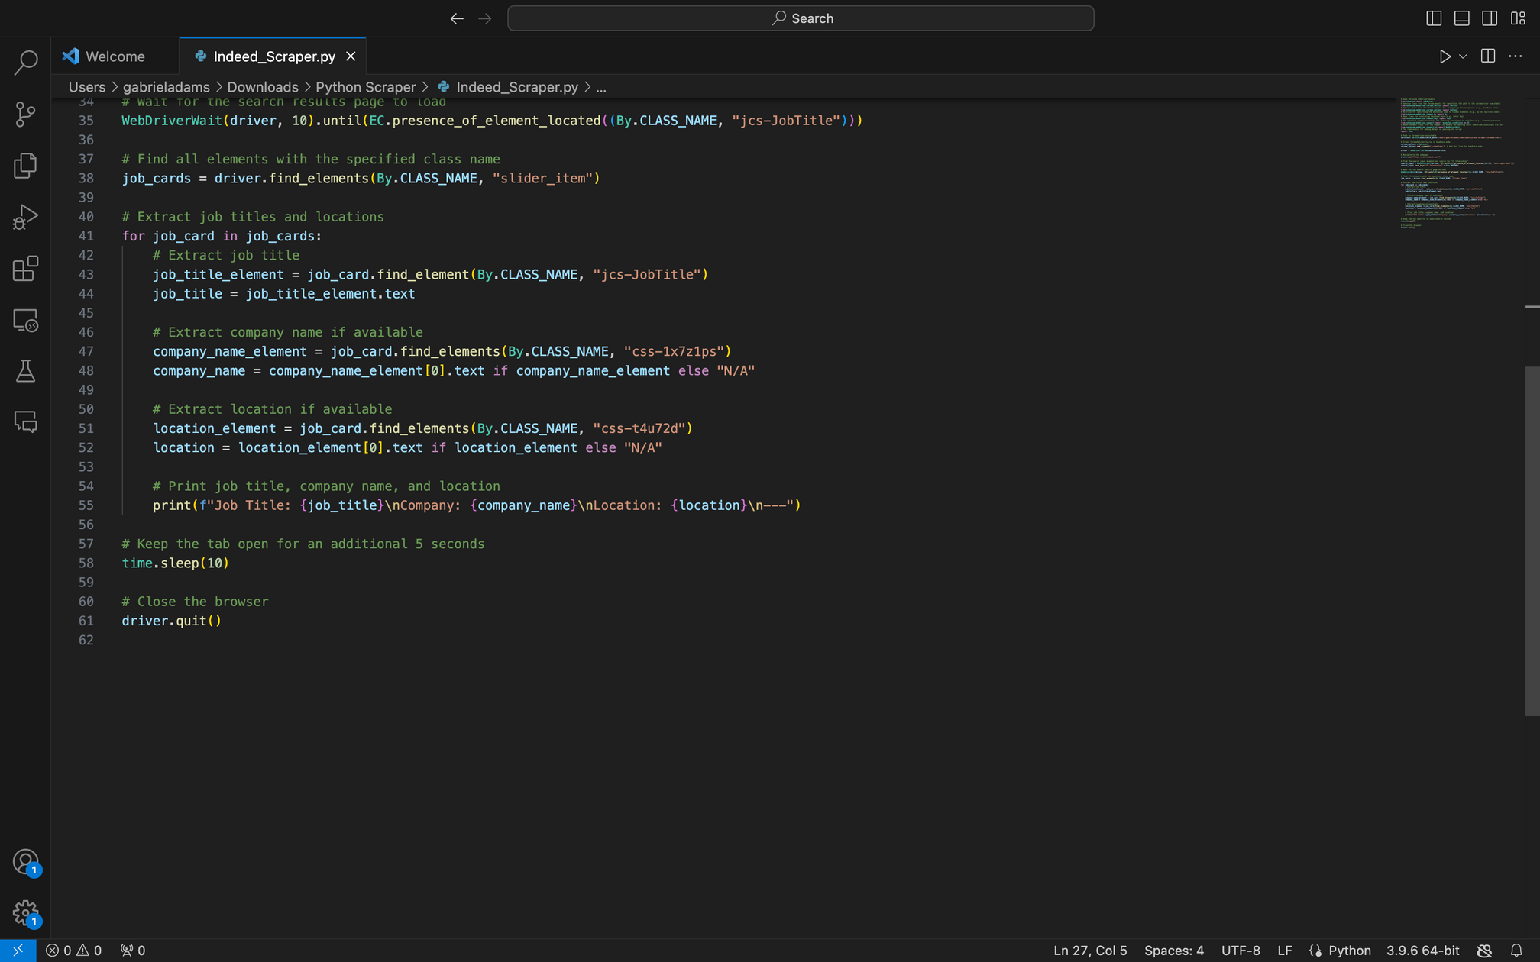Open Remote Explorer view

coord(25,320)
